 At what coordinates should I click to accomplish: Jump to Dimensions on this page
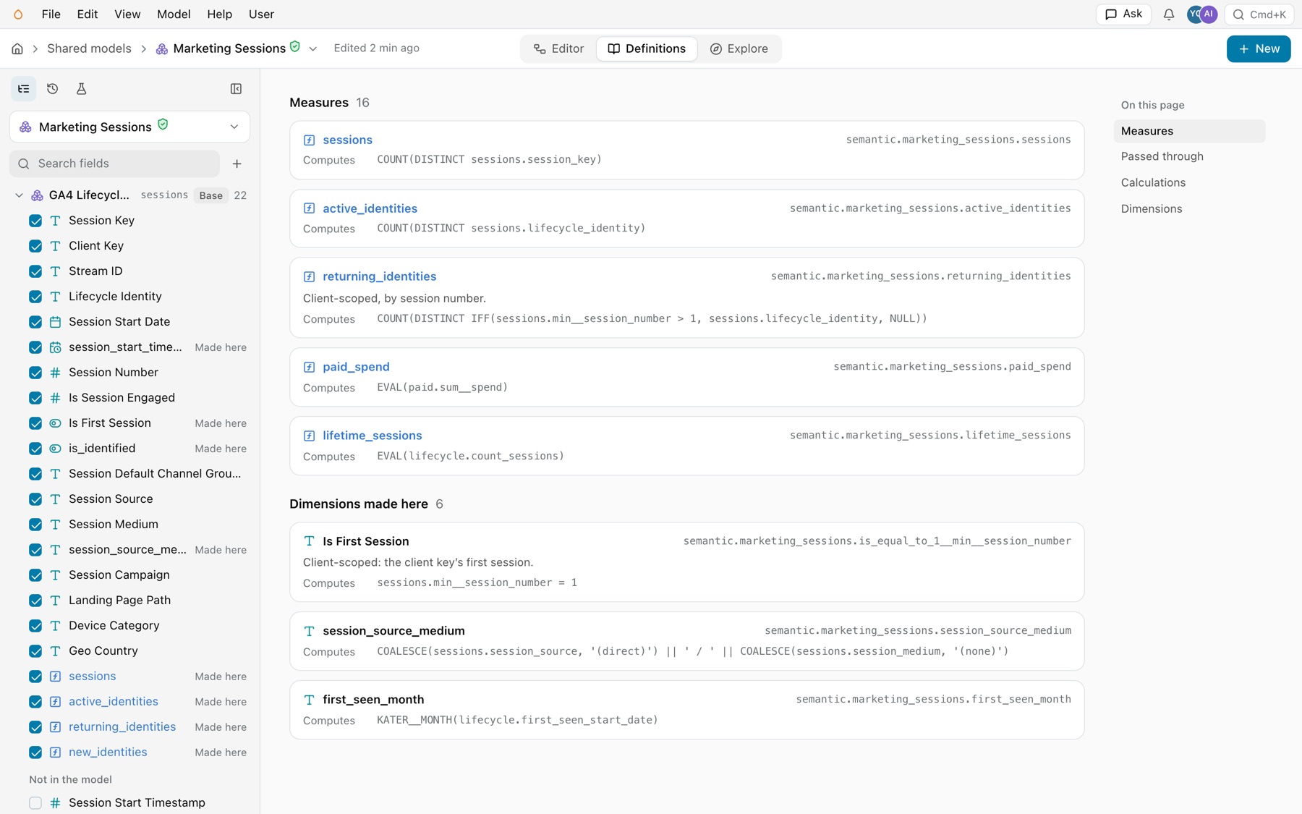coord(1152,208)
